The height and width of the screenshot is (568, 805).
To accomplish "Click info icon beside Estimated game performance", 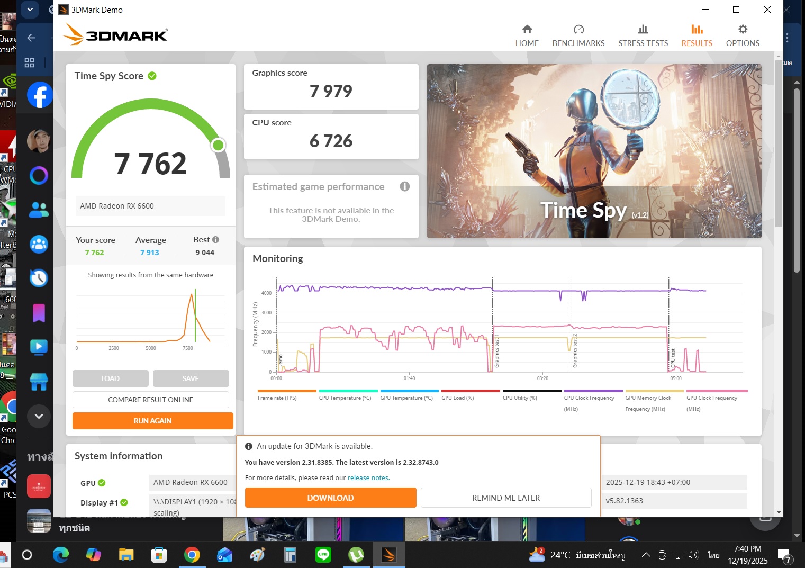I will [405, 186].
